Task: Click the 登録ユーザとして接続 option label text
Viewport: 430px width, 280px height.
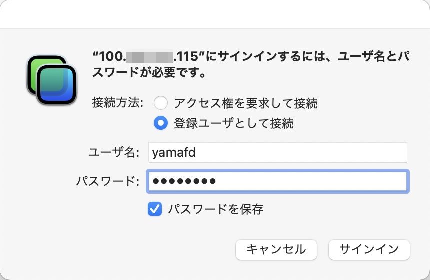Action: [x=234, y=123]
